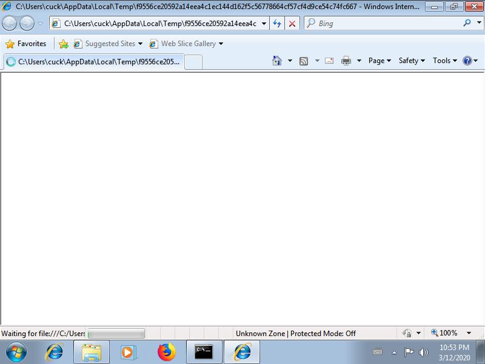Open Windows Media Player in taskbar
Image resolution: width=485 pixels, height=364 pixels.
tap(127, 352)
